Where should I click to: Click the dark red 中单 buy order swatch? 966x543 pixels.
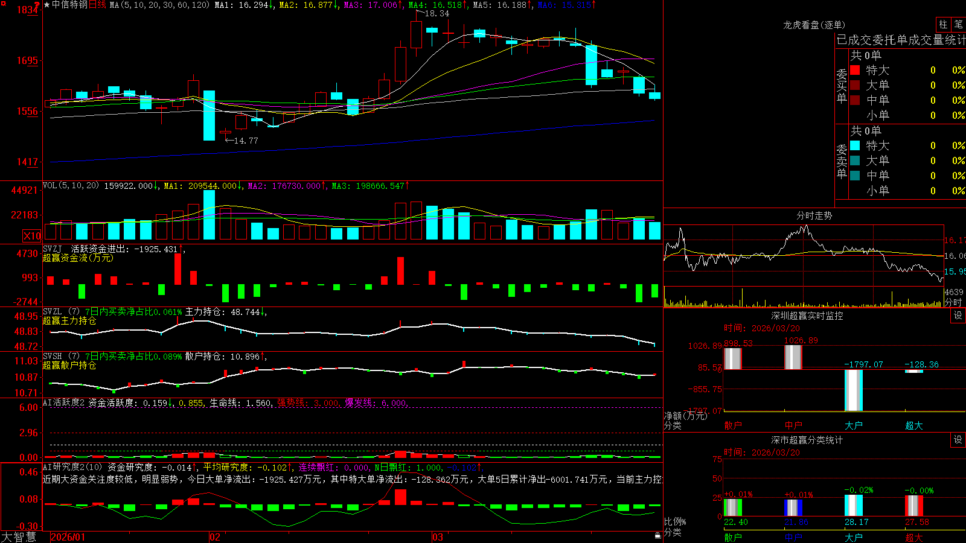[855, 100]
